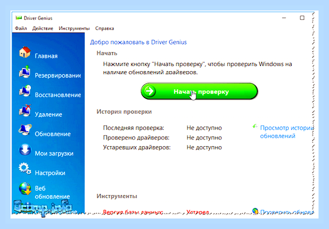Click the Driver Genius title bar icon
Screen dimensions: 329x229
19,18
